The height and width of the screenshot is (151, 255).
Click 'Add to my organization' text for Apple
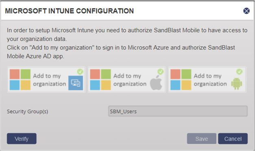point(130,80)
